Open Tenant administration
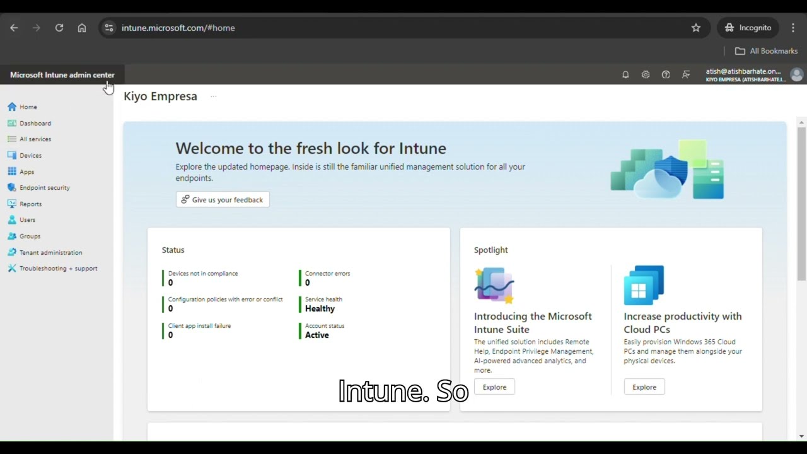 pyautogui.click(x=45, y=253)
